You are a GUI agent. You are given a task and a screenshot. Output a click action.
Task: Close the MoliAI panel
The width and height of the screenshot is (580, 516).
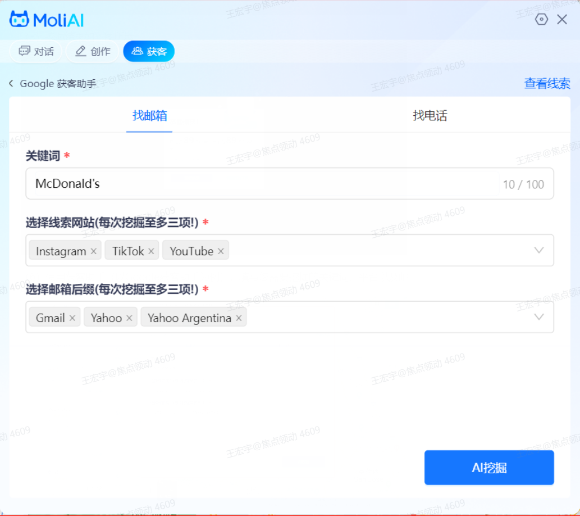pos(562,20)
